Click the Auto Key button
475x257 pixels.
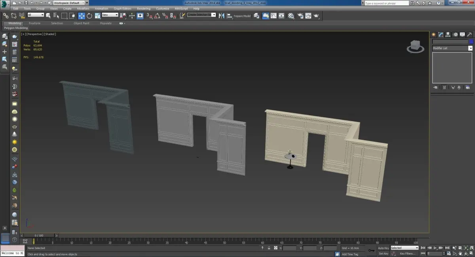coord(384,248)
